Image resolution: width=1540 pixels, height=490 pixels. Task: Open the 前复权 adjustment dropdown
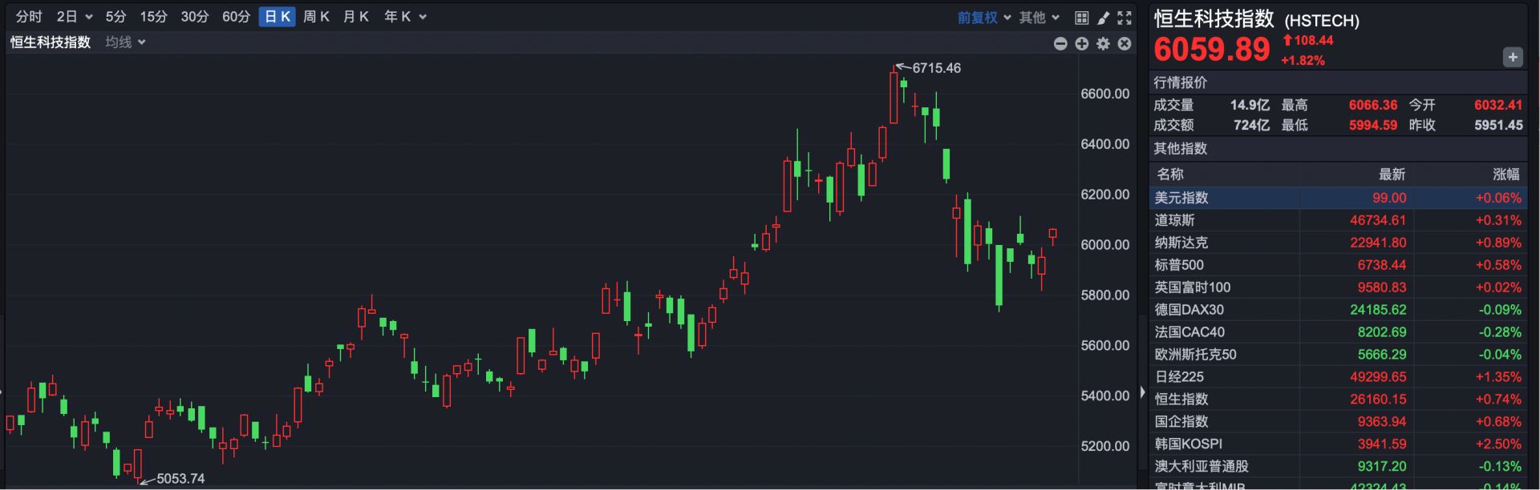984,18
